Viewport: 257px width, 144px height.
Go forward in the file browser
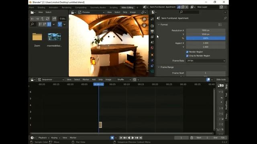coord(37,19)
